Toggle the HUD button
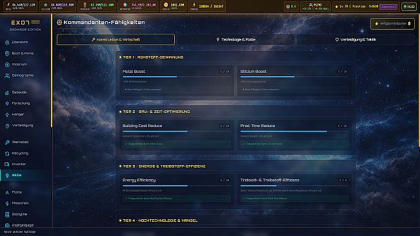 (409, 6)
